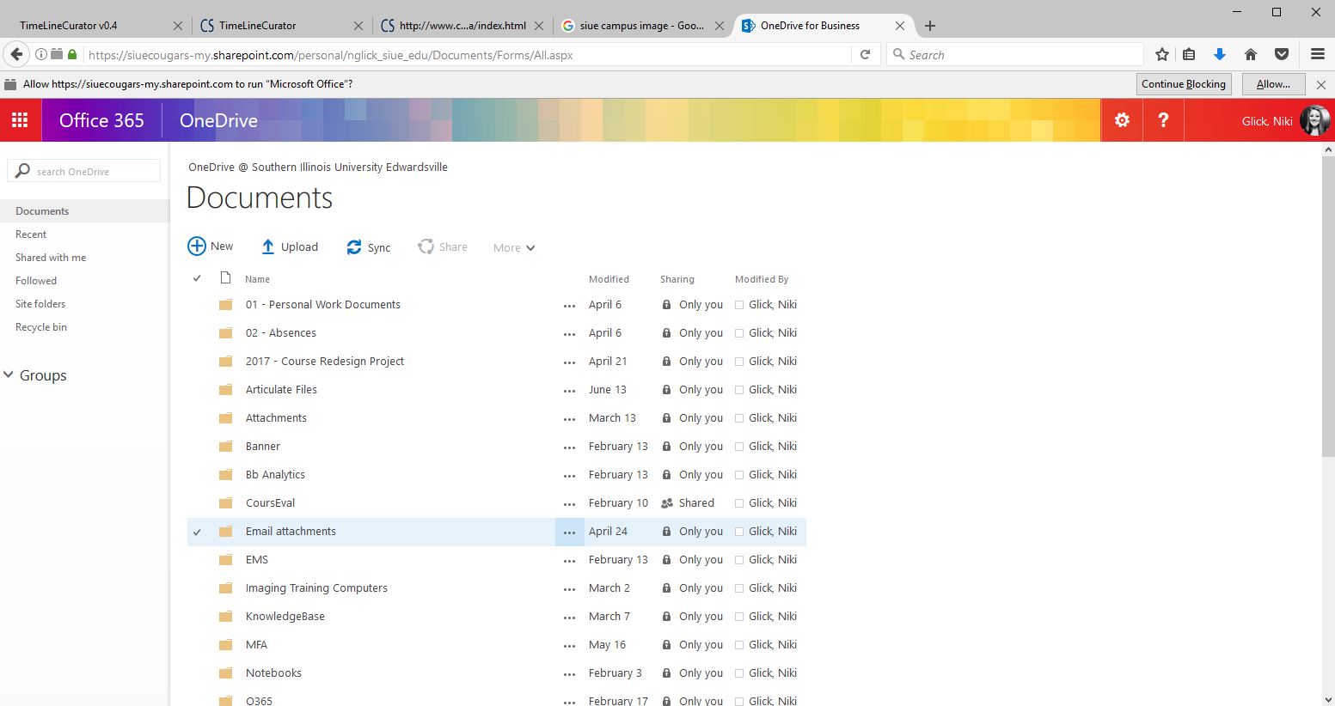1335x706 pixels.
Task: Click the search OneDrive input field
Action: coord(95,172)
